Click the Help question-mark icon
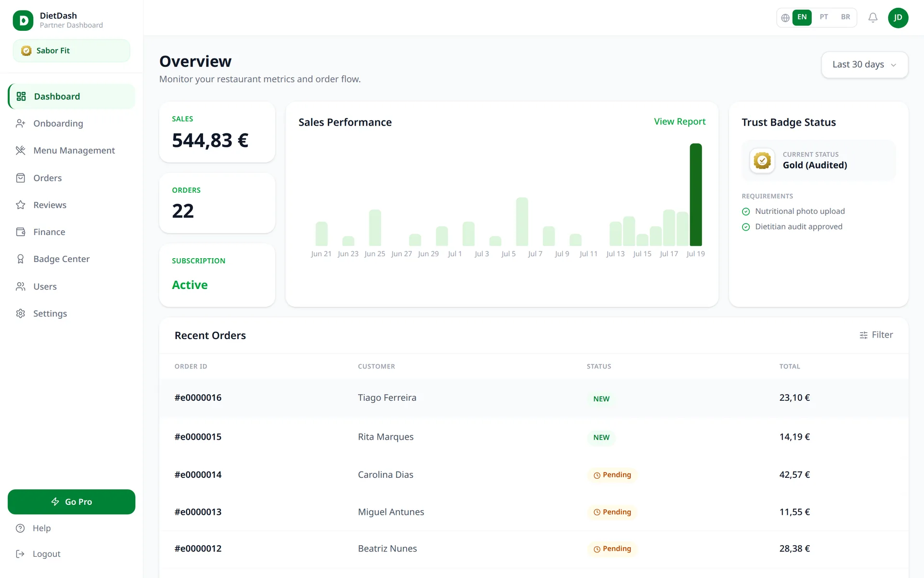This screenshot has height=578, width=924. pos(20,528)
